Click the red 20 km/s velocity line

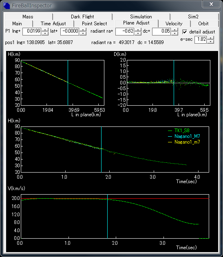click(115, 199)
